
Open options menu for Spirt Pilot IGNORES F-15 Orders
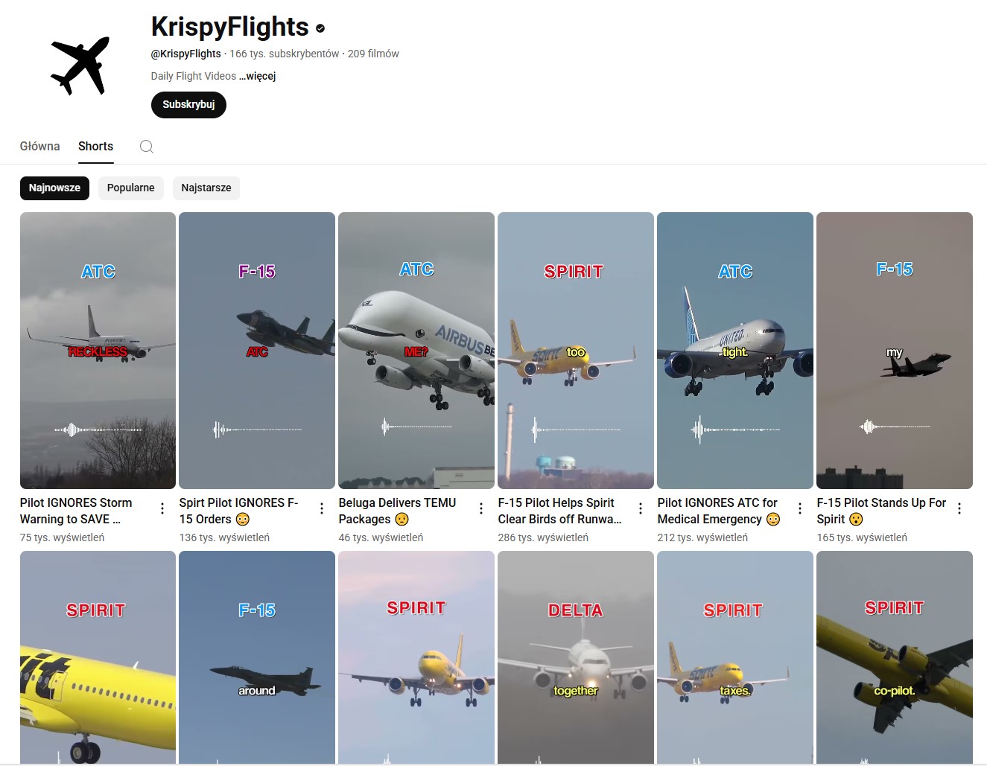coord(322,508)
